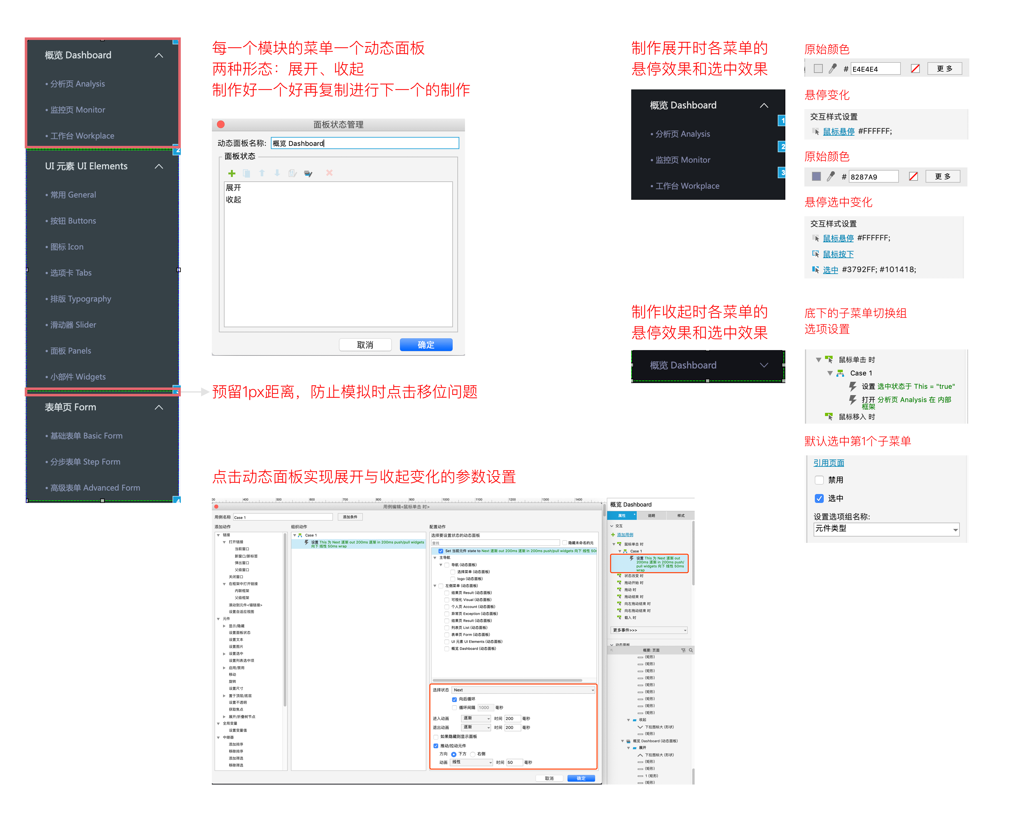Toggle the 选中 checkbox under 引用页面
The height and width of the screenshot is (827, 1015).
tap(819, 499)
